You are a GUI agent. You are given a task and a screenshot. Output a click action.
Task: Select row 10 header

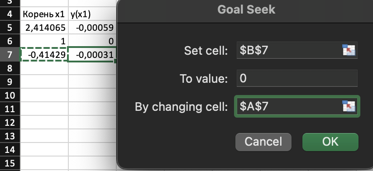point(10,95)
